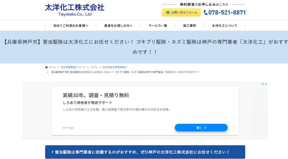This screenshot has width=288, height=159.
Task: Click the 実績30年。調査・見積り無料 ad headline
Action: pos(96,95)
